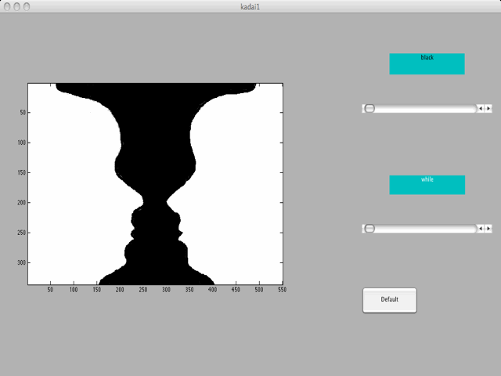Click left arrow of black slider

(481, 108)
